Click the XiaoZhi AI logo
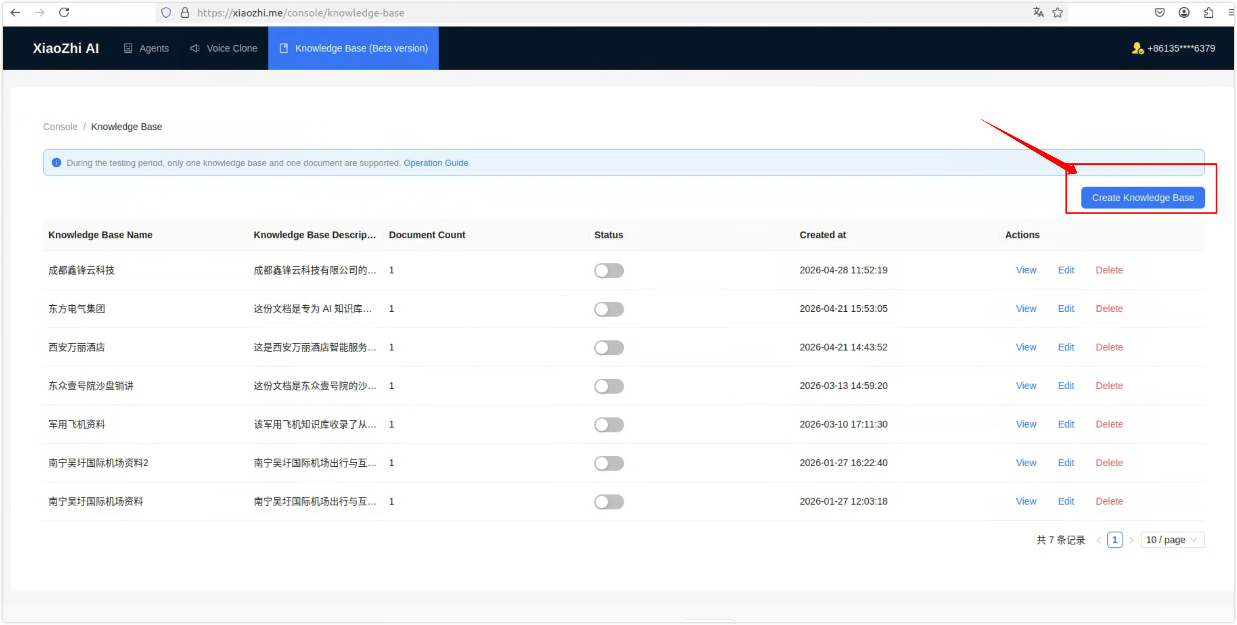Viewport: 1237px width, 625px height. [66, 48]
